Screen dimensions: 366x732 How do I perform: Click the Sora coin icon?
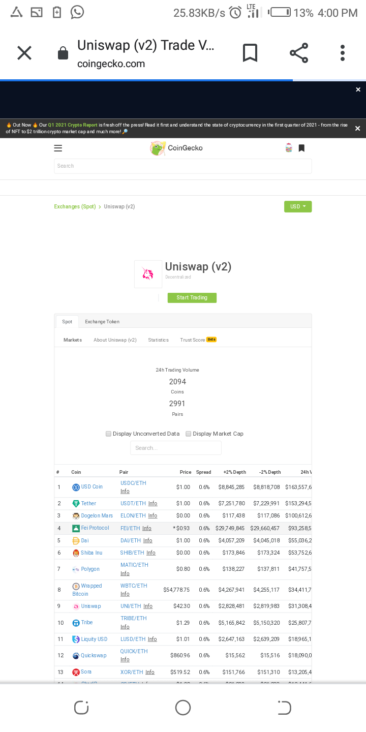76,673
